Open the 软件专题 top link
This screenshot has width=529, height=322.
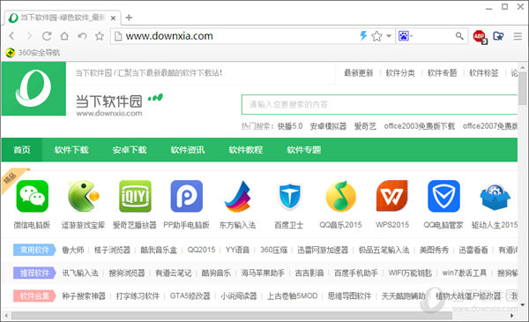442,73
